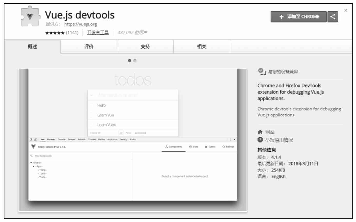
Task: Click the devtools more options icon
Action: [x=230, y=140]
